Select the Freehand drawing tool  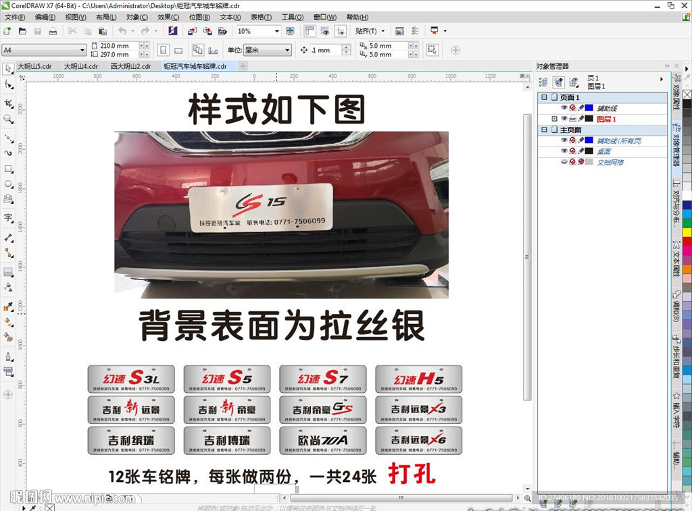[8, 138]
